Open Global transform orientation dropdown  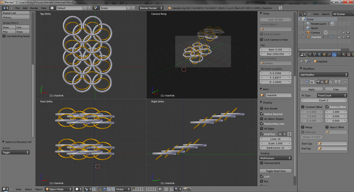click(x=123, y=189)
